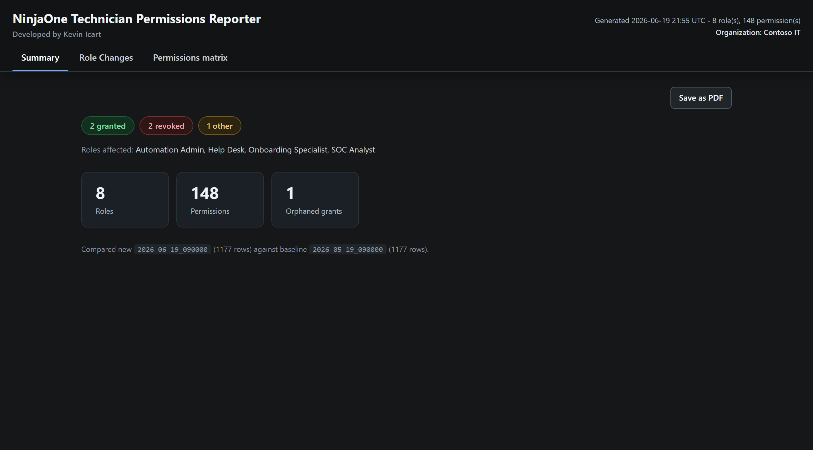Viewport: 813px width, 450px height.
Task: Click the 'Generated 2026-06-19 21:55 UTC' timestamp
Action: tap(650, 21)
